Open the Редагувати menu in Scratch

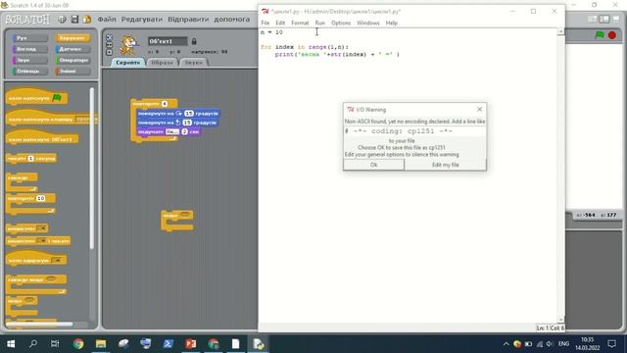pyautogui.click(x=142, y=20)
